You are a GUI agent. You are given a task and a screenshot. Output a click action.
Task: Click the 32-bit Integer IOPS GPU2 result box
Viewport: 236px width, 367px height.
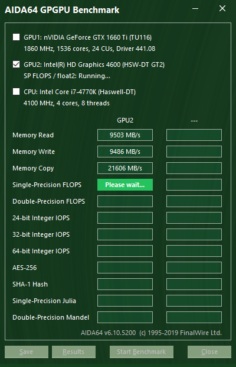pos(125,234)
